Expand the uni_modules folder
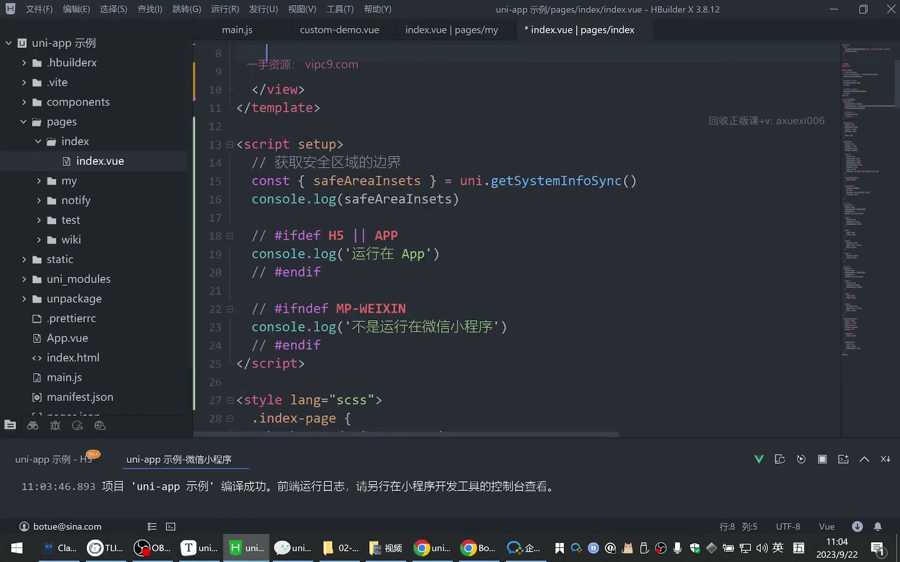Image resolution: width=900 pixels, height=562 pixels. (x=24, y=279)
